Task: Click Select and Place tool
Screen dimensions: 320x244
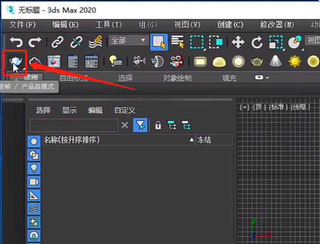Action: [295, 42]
